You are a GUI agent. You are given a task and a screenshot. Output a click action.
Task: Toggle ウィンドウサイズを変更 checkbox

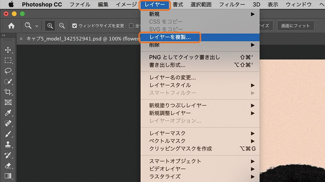pos(74,26)
